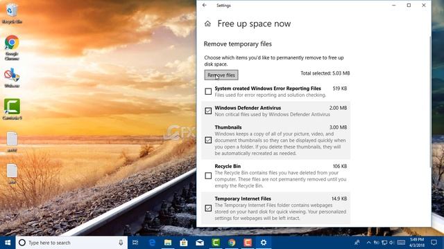Screen dimensions: 444x249
Task: Click the '14.9 KB' size value
Action: 339,199
